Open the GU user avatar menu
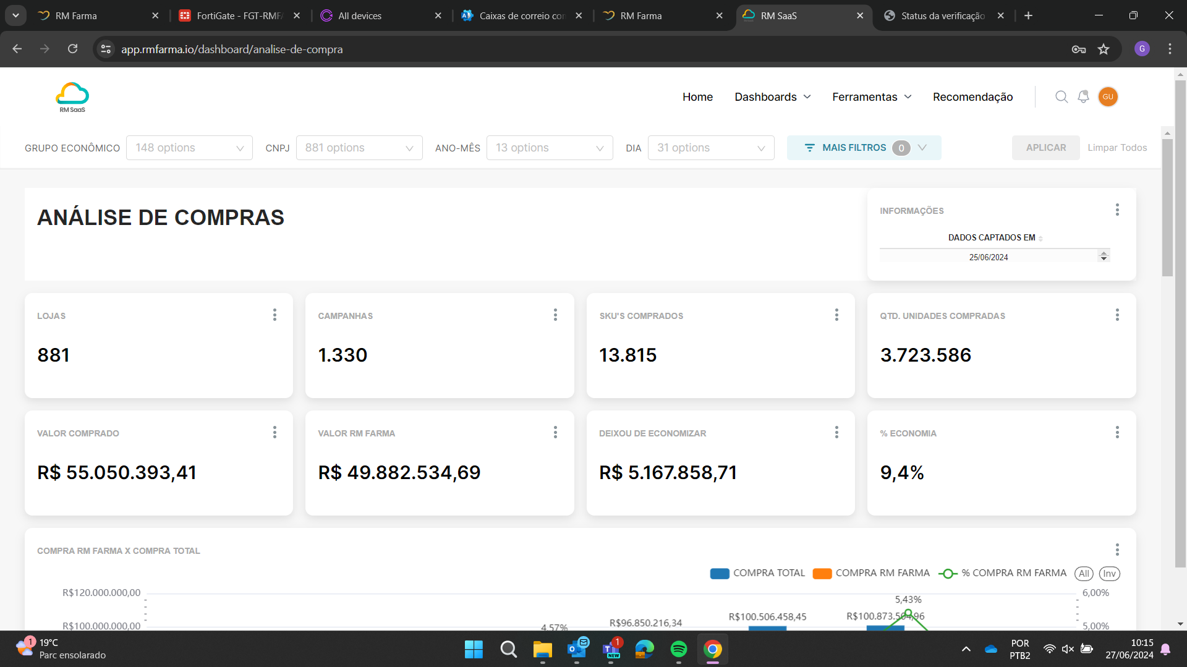The width and height of the screenshot is (1187, 667). point(1107,97)
